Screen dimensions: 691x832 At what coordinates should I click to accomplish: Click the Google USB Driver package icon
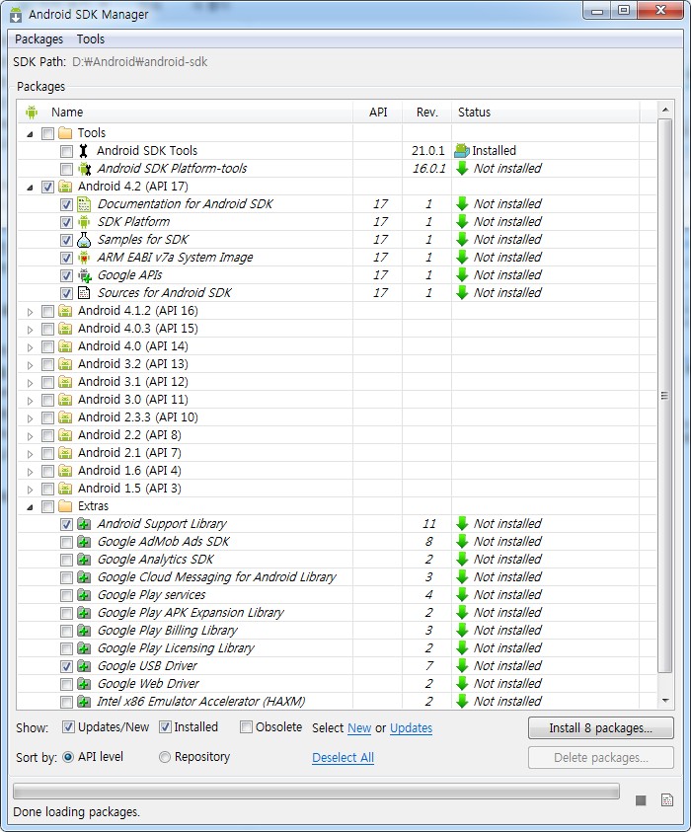[84, 666]
